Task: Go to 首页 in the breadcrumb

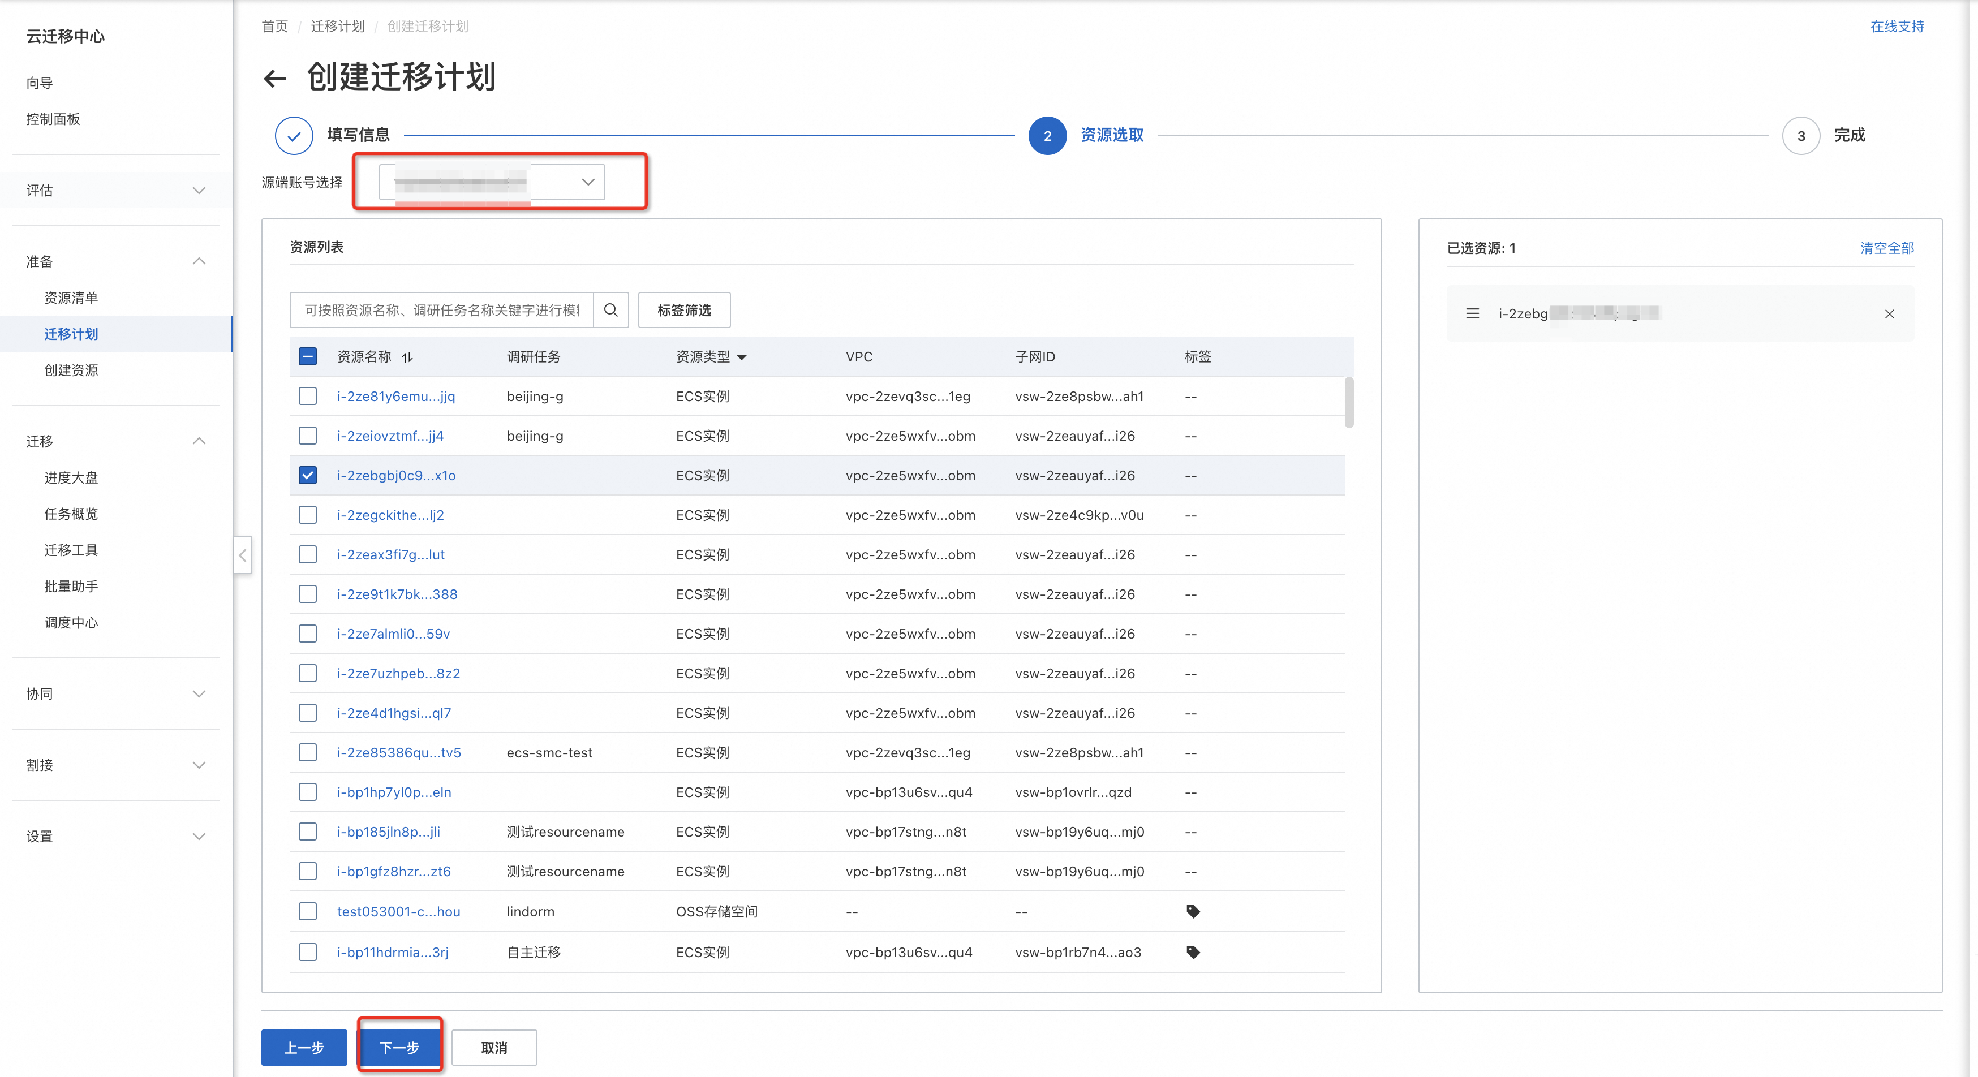Action: tap(275, 26)
